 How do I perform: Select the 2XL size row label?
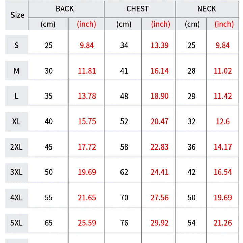pos(17,147)
